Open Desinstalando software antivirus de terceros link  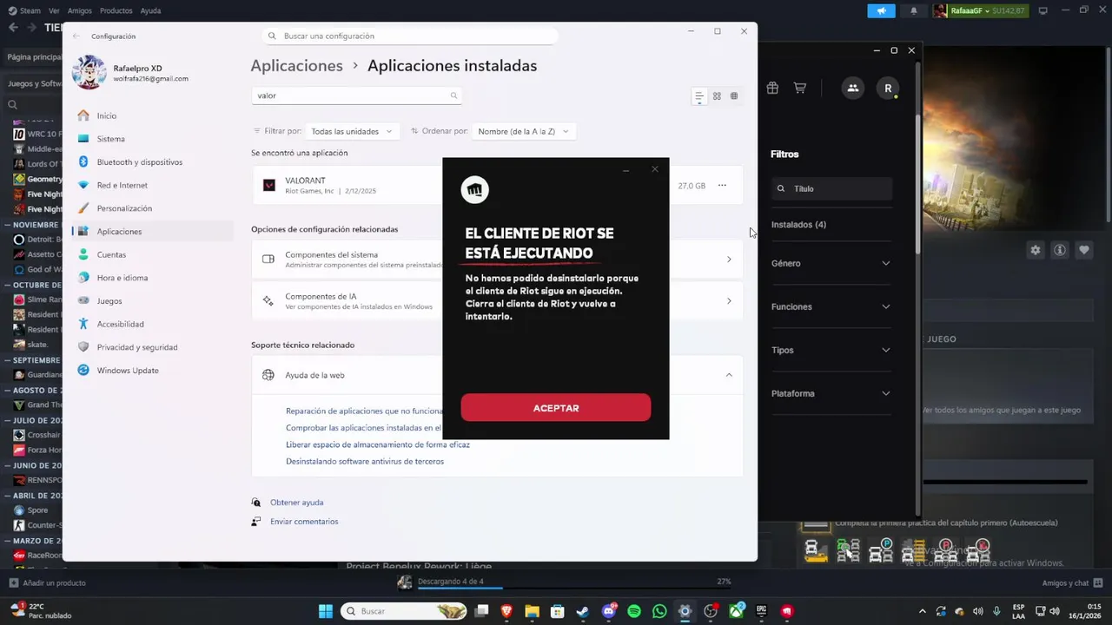point(365,461)
